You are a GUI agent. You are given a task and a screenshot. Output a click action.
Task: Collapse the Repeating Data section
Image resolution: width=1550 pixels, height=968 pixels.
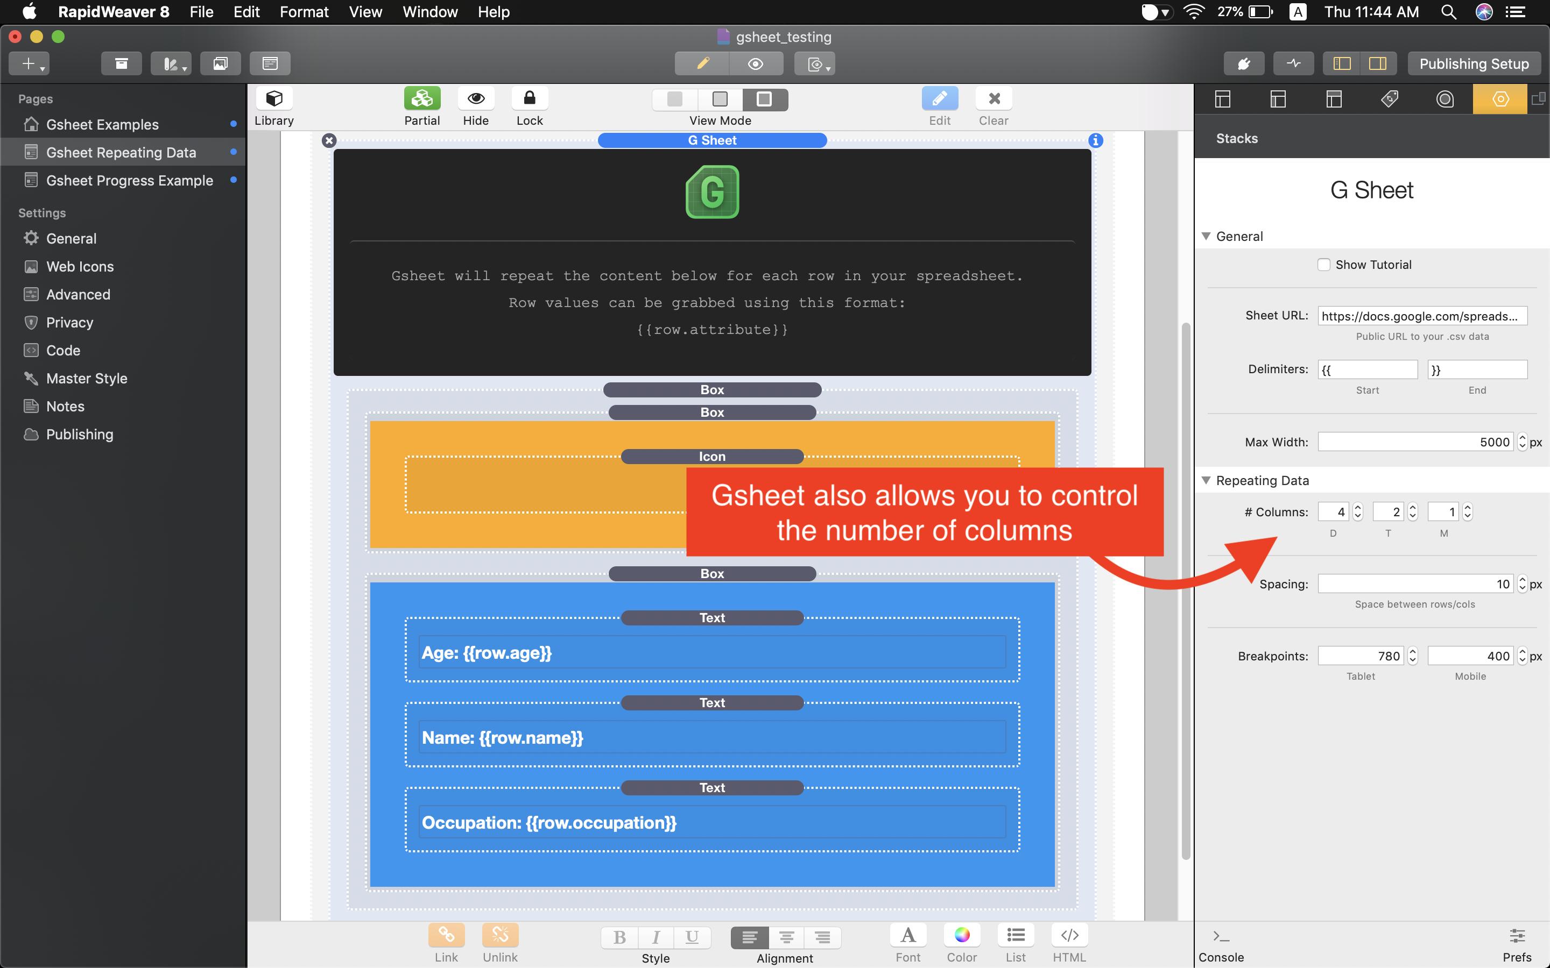(1206, 480)
